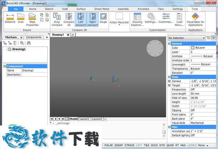
Task: Toggle QUAD in the status bar
Action: click(x=170, y=145)
